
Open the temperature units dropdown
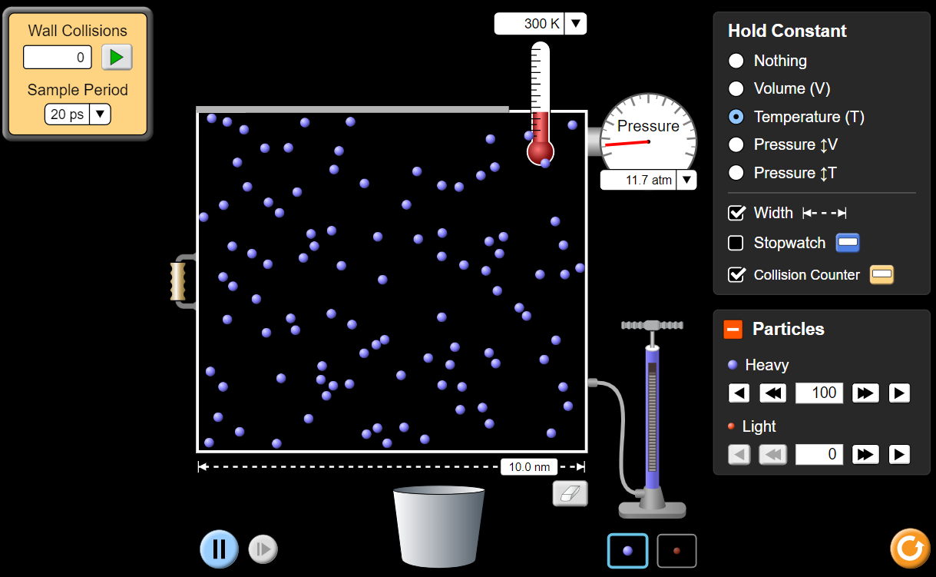(x=576, y=24)
